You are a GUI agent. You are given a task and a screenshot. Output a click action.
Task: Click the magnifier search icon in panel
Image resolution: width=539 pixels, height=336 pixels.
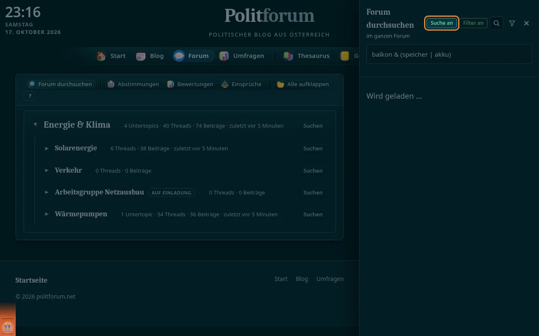(496, 23)
